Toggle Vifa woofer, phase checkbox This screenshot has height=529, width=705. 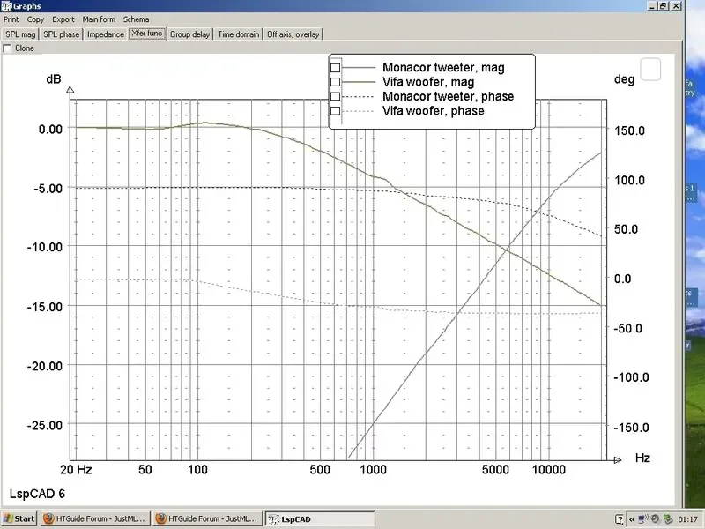click(x=335, y=111)
